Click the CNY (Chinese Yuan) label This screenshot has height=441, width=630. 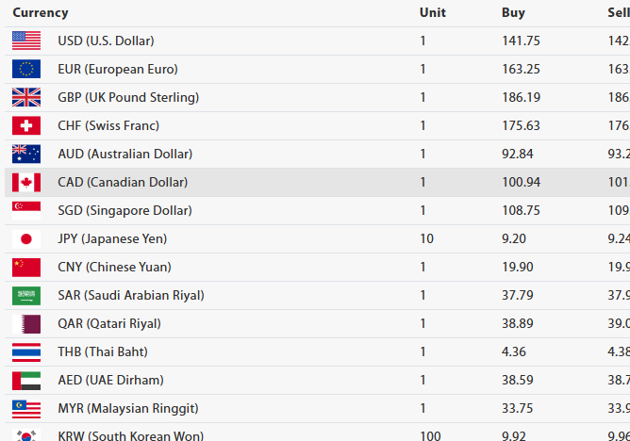pyautogui.click(x=114, y=267)
